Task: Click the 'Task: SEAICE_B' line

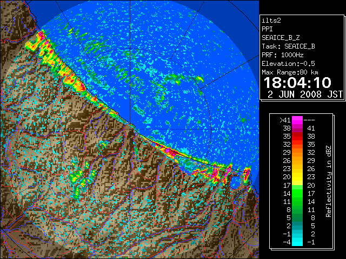Action: 288,46
